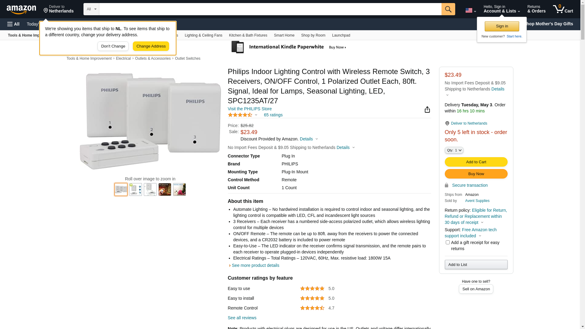The image size is (585, 329).
Task: Click the magnifier search button
Action: pos(448,9)
